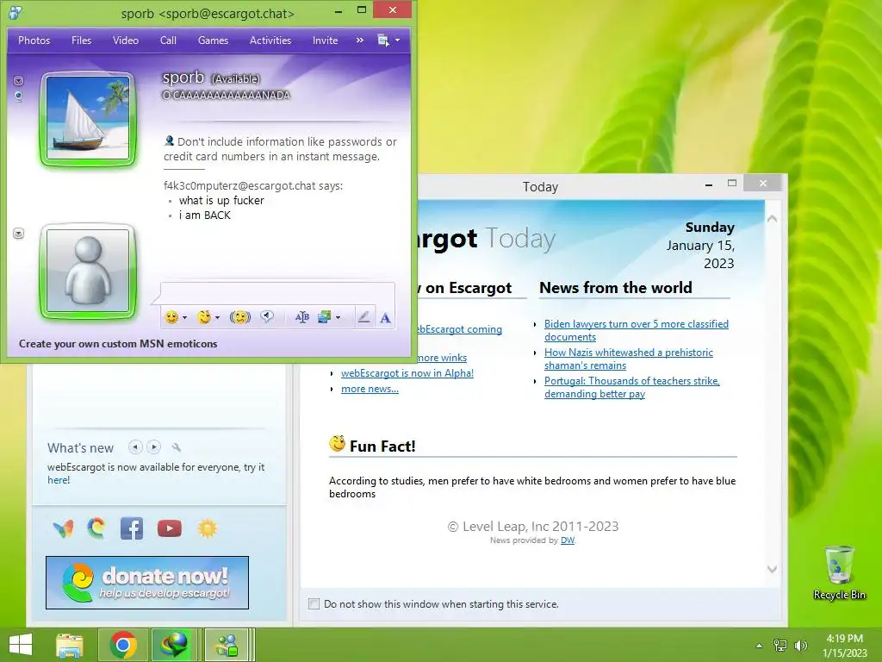The height and width of the screenshot is (662, 882).
Task: Open the Recycle Bin desktop icon
Action: click(x=839, y=573)
